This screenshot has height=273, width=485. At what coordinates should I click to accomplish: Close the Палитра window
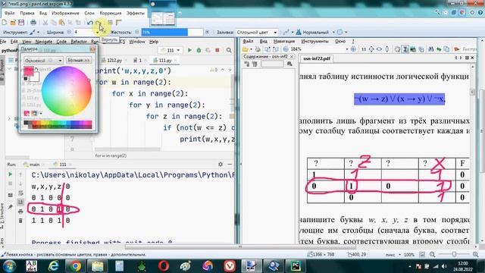[92, 49]
